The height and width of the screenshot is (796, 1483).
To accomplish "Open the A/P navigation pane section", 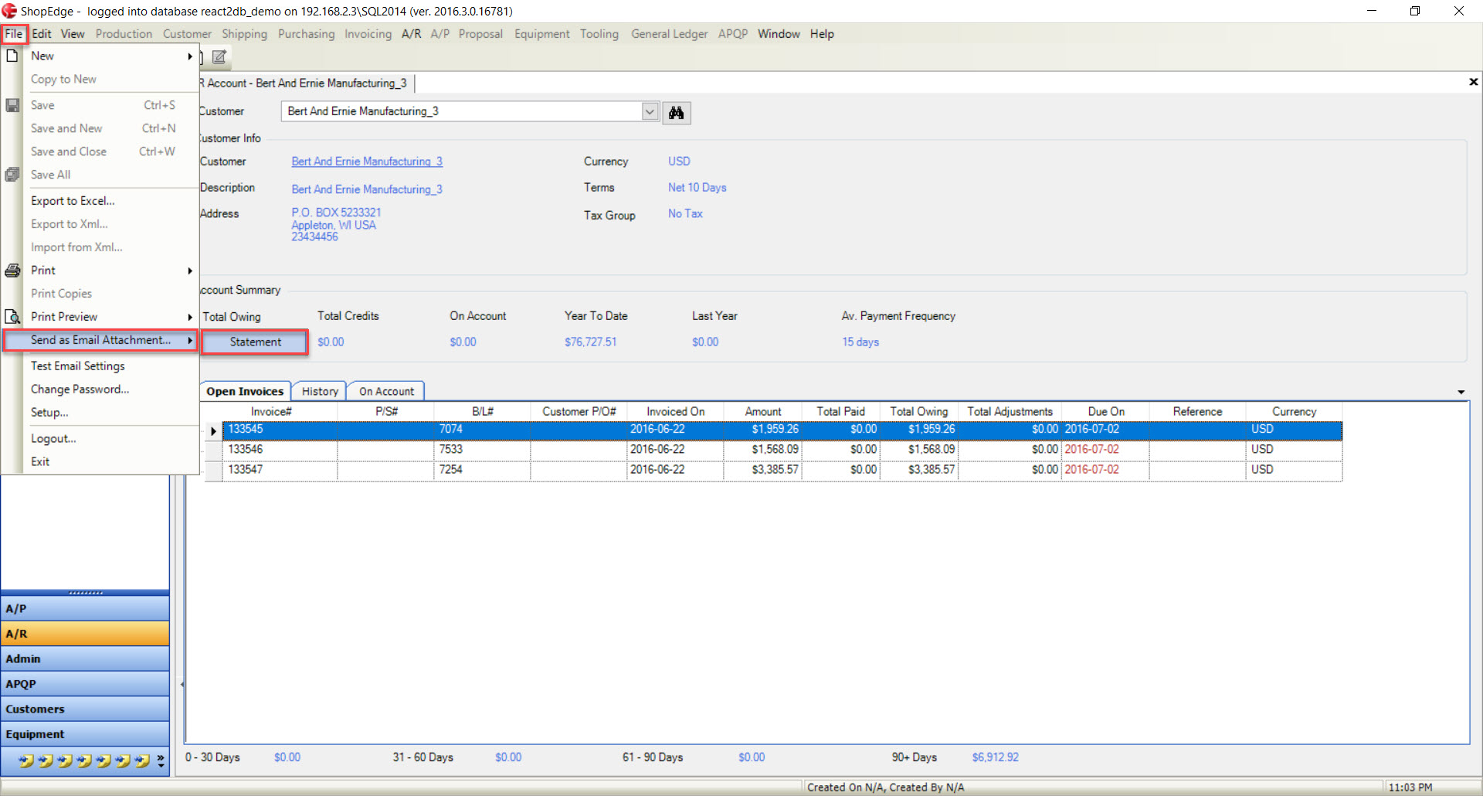I will point(85,609).
